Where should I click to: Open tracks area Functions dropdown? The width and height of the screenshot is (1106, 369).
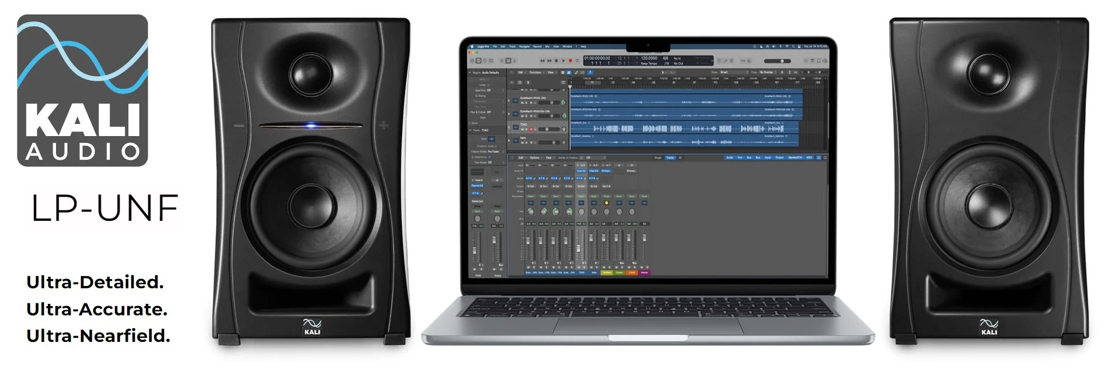[537, 73]
